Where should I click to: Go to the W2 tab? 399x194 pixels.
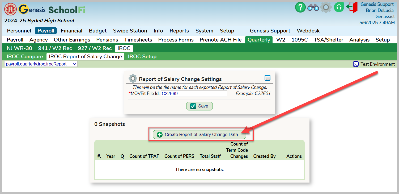281,40
